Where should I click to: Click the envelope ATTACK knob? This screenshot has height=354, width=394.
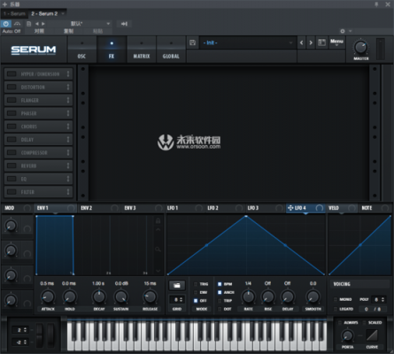tap(48, 296)
